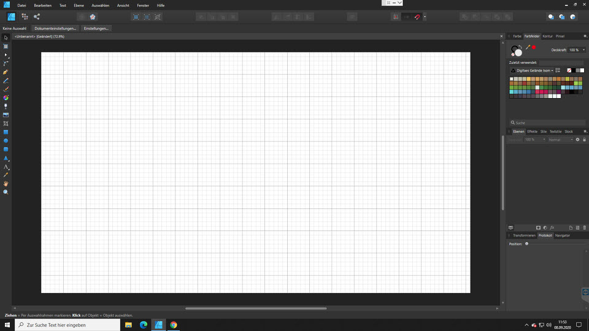The image size is (589, 331).
Task: Open layer options gear icon
Action: pyautogui.click(x=578, y=140)
